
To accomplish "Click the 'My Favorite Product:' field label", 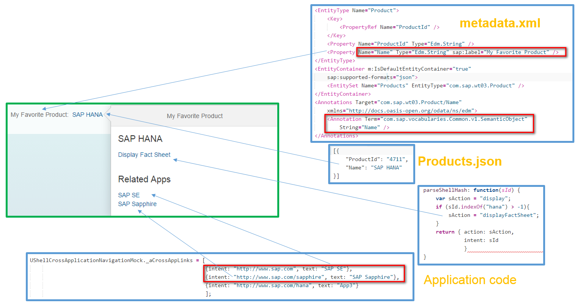I will point(40,115).
